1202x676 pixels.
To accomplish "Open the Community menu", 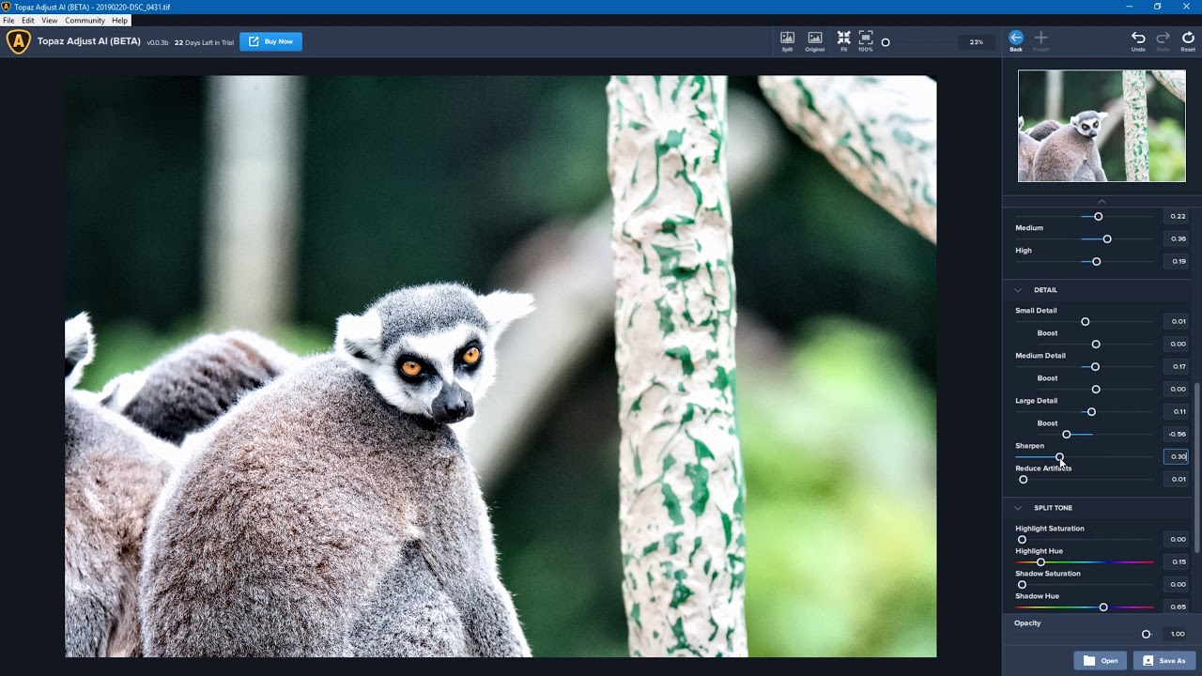I will click(x=85, y=21).
